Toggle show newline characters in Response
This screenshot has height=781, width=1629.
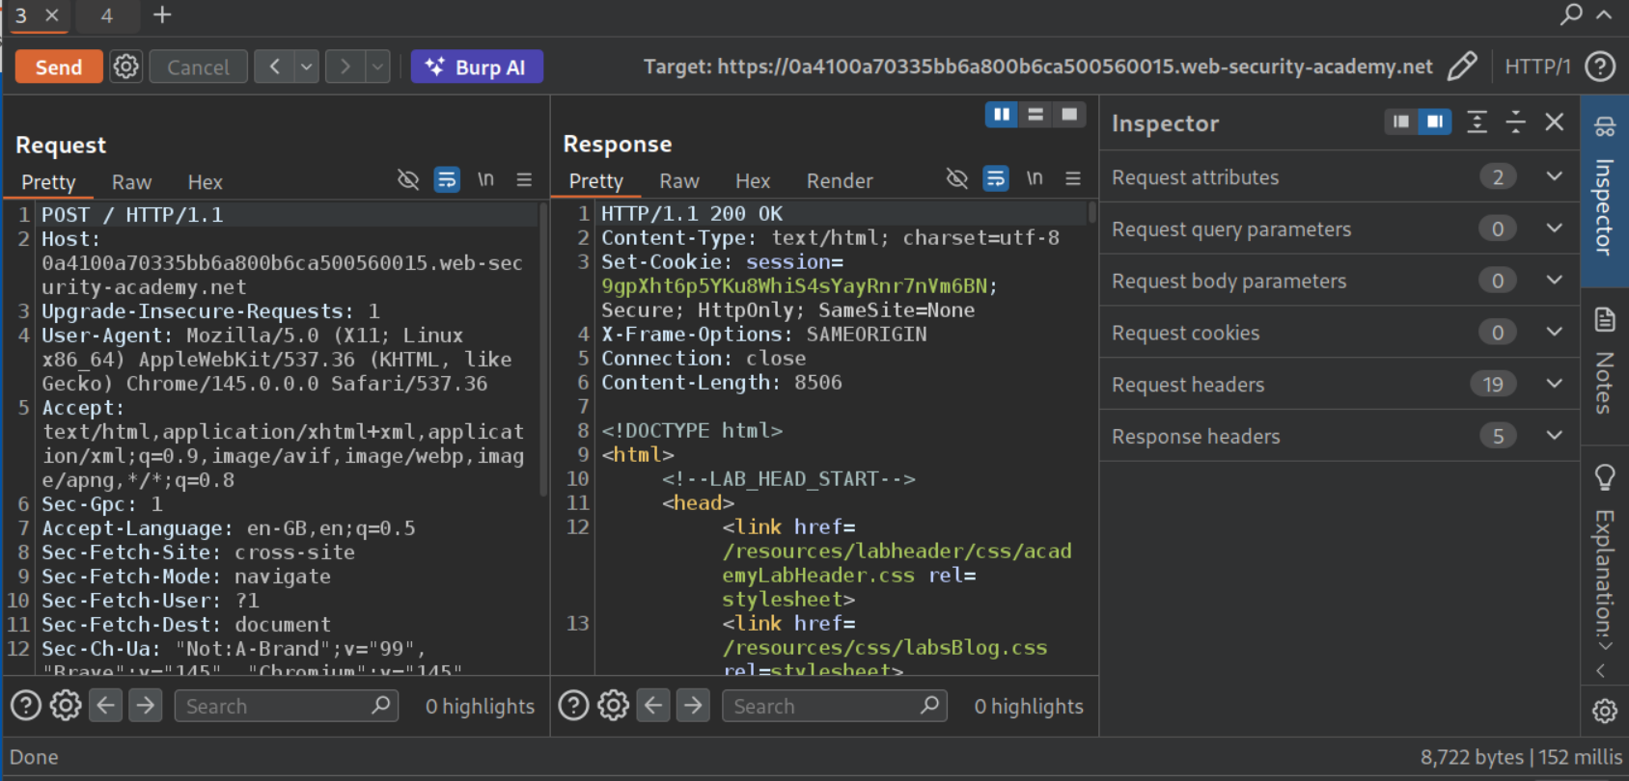pos(1035,178)
